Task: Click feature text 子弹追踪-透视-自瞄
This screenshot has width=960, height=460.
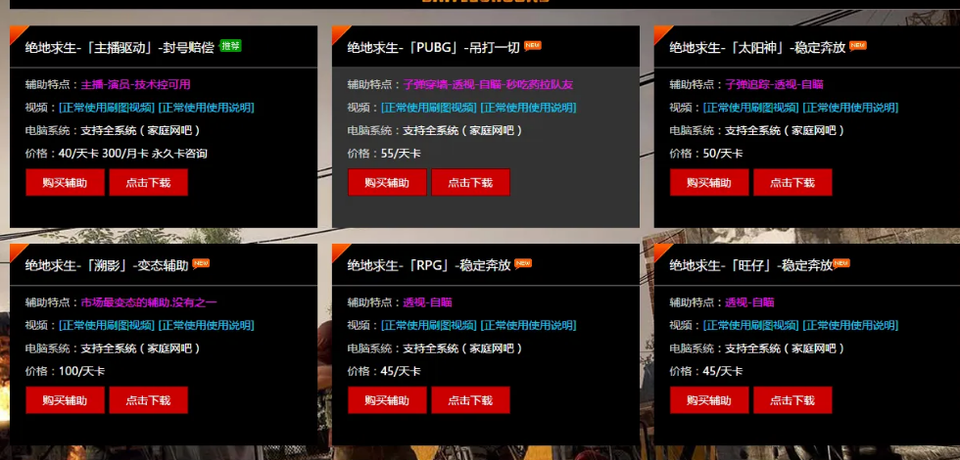Action: coord(775,84)
